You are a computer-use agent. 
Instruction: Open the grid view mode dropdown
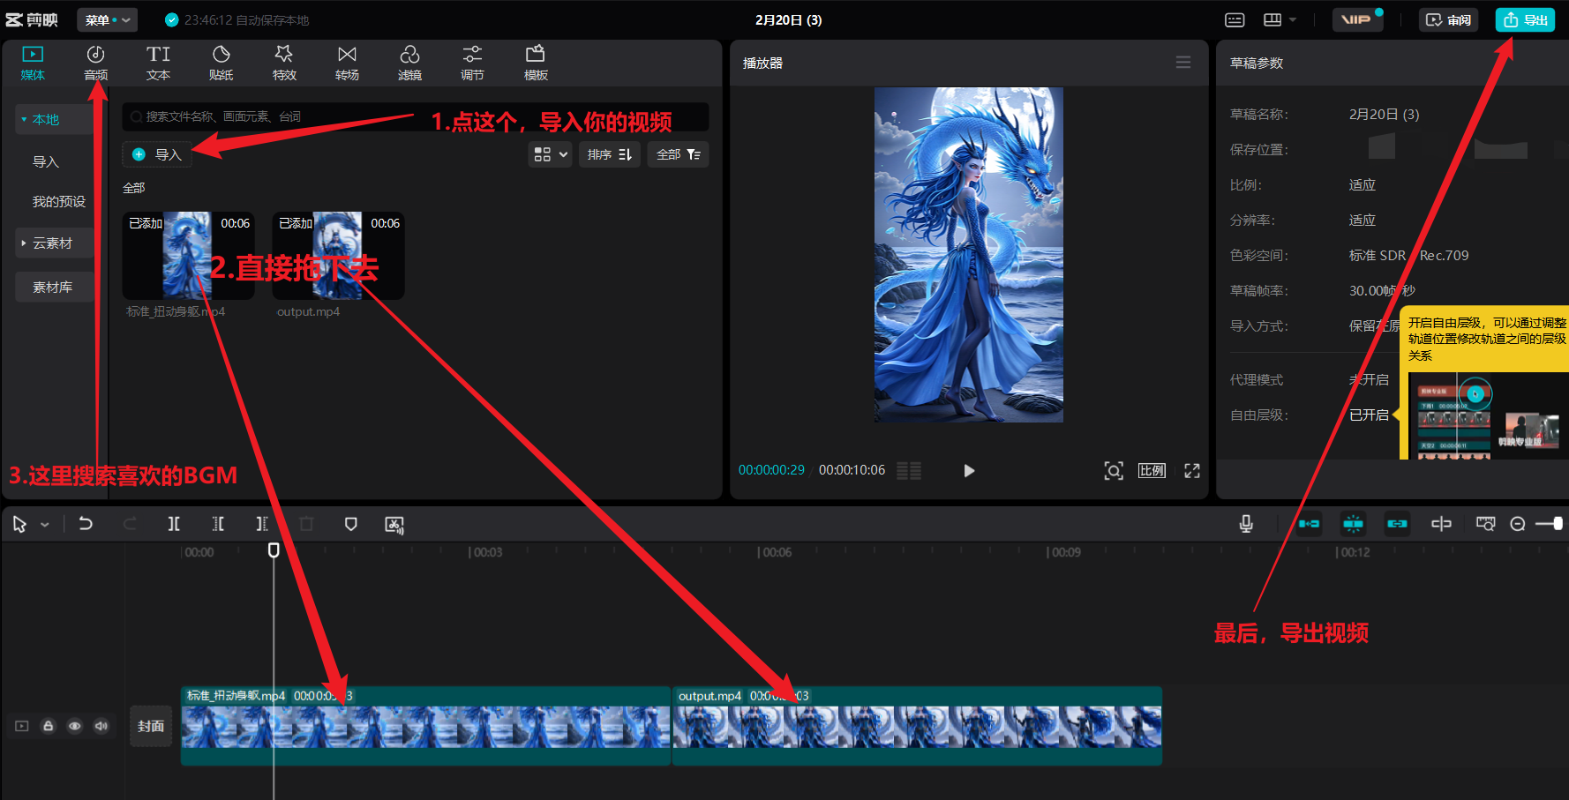(x=550, y=154)
